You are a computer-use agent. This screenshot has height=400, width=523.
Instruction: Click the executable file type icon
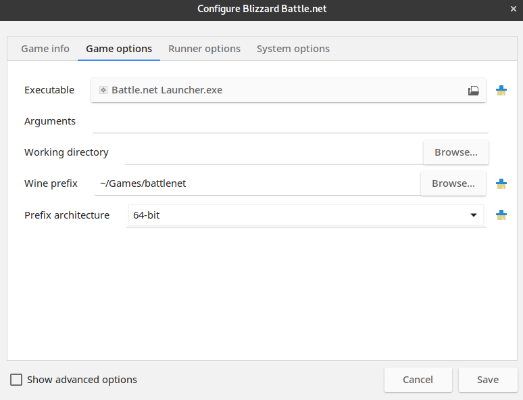[103, 90]
